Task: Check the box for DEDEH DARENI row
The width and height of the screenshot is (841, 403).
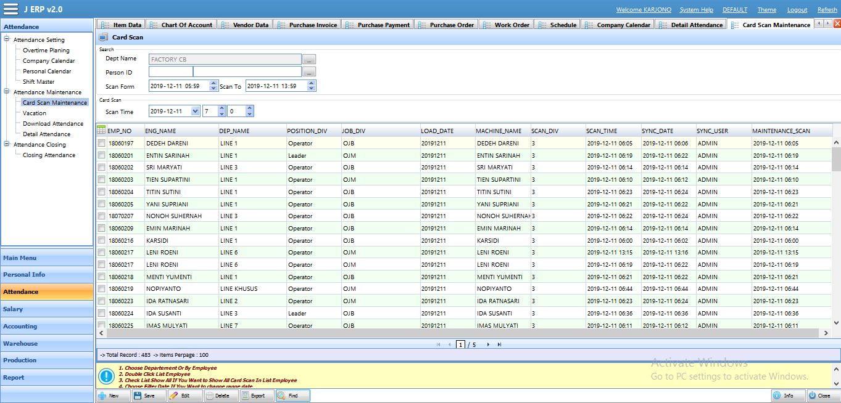Action: pyautogui.click(x=101, y=143)
